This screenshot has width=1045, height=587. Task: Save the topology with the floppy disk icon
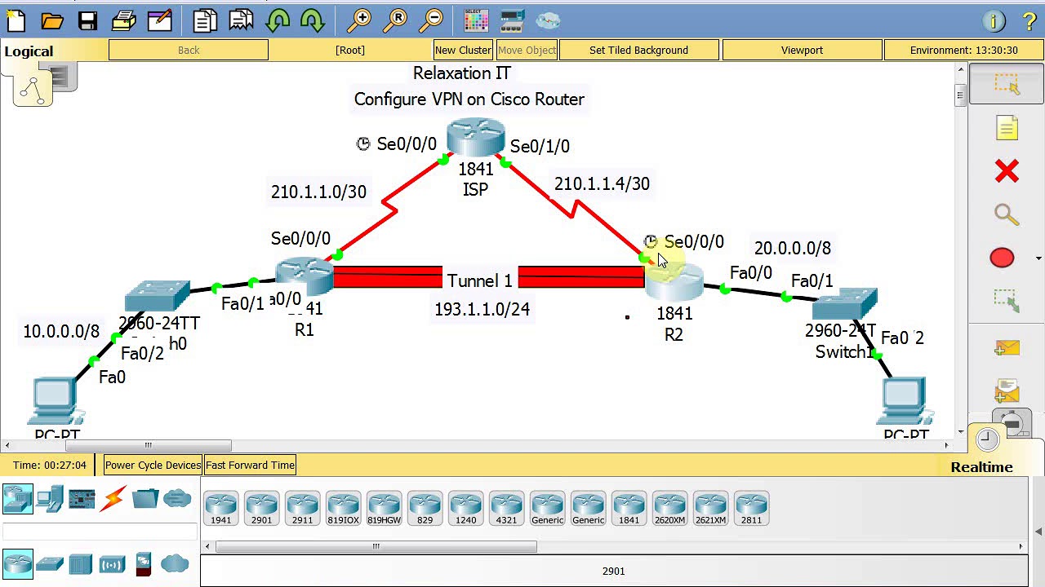(x=87, y=20)
